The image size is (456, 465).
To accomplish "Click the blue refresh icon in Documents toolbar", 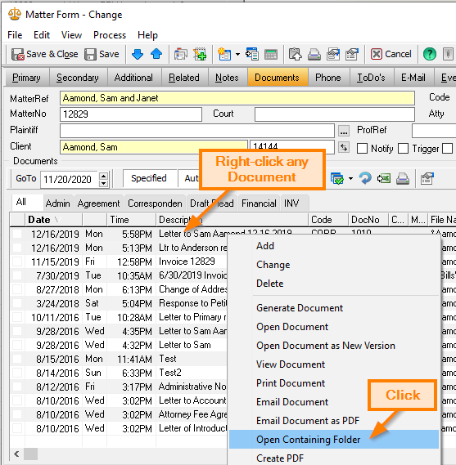I will [x=365, y=178].
